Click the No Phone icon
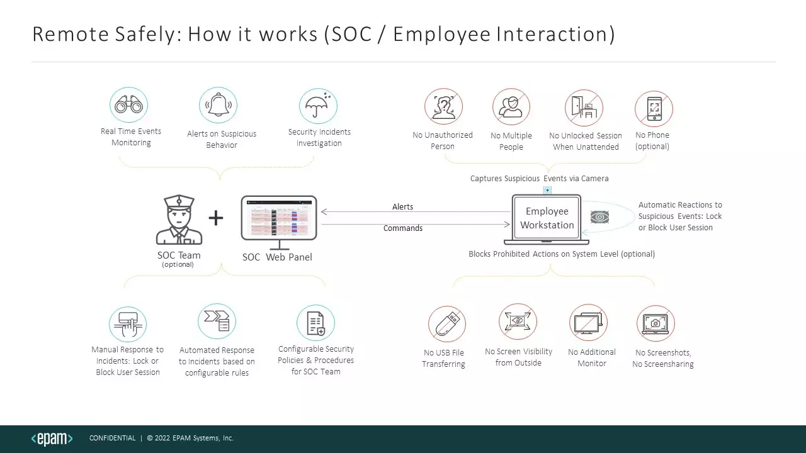Screen dimensions: 806x453 click(x=654, y=108)
